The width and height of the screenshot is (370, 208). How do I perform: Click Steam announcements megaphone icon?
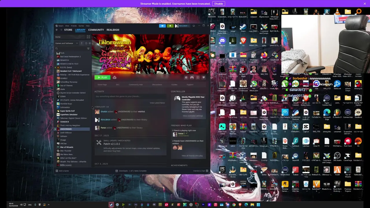pos(162,26)
